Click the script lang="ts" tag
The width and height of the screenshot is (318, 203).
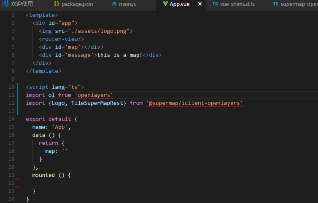coord(55,87)
